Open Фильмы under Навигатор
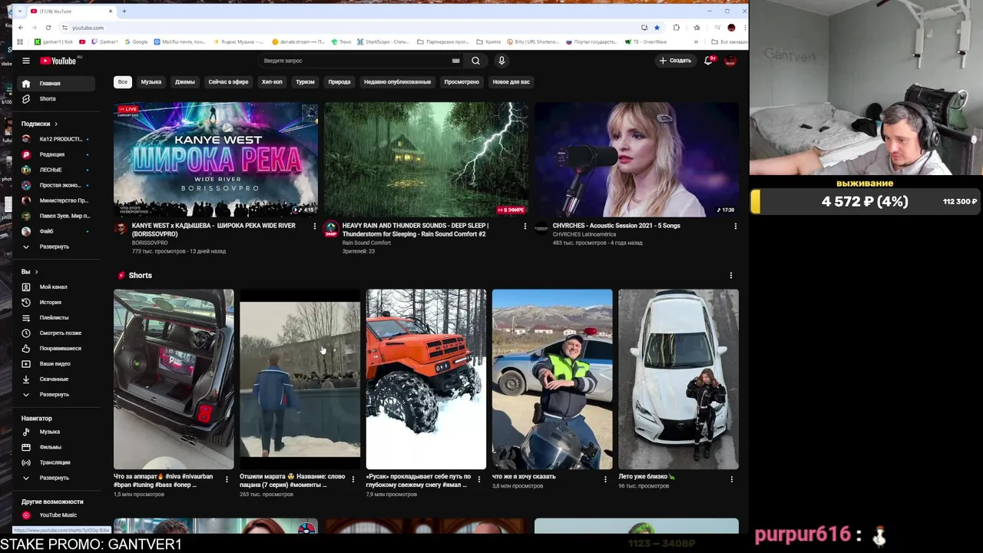The width and height of the screenshot is (983, 553). (x=55, y=447)
